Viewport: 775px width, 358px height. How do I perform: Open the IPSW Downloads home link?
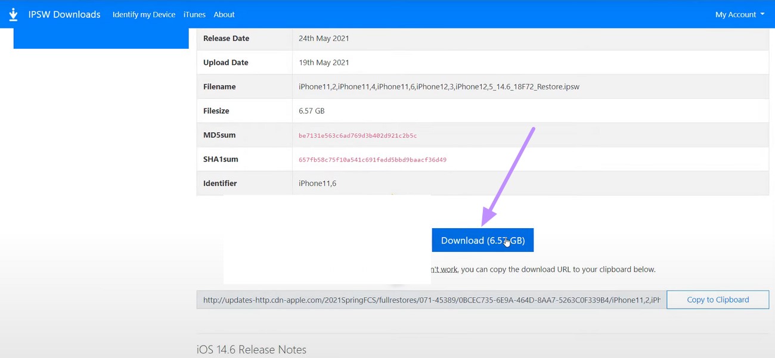coord(64,14)
